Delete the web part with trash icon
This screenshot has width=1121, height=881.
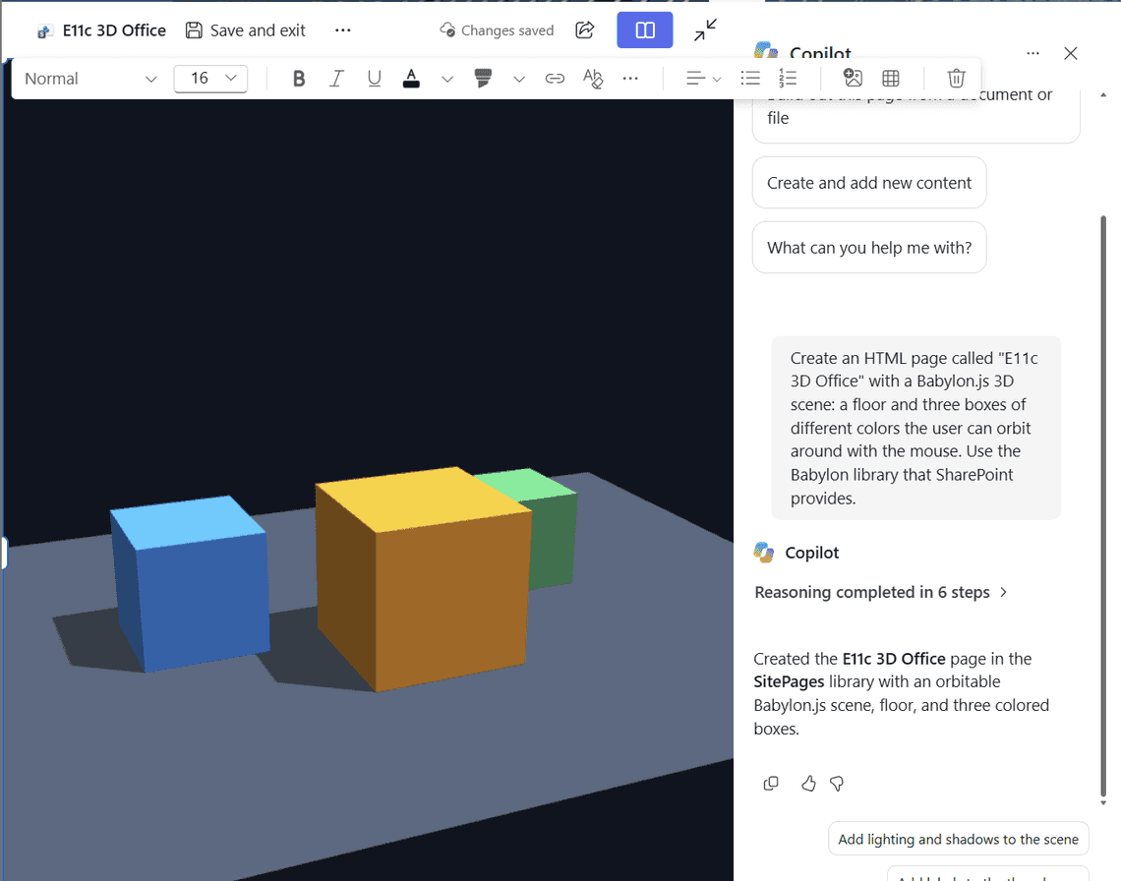[x=956, y=79]
